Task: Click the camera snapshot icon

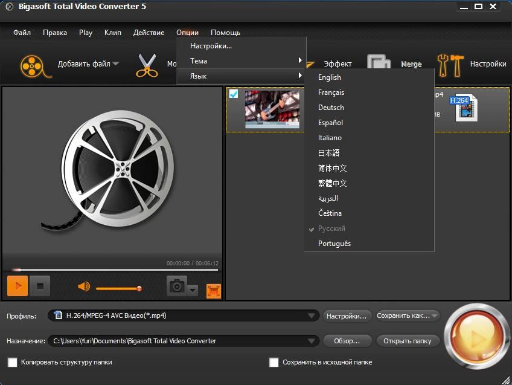Action: [x=177, y=286]
